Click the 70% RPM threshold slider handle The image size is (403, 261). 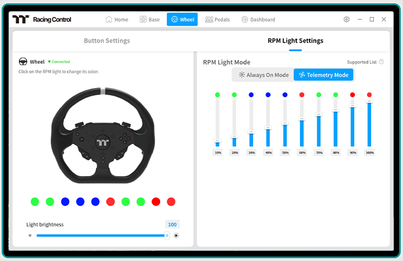[x=318, y=114]
